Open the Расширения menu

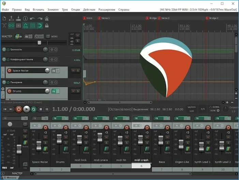coord(107,10)
